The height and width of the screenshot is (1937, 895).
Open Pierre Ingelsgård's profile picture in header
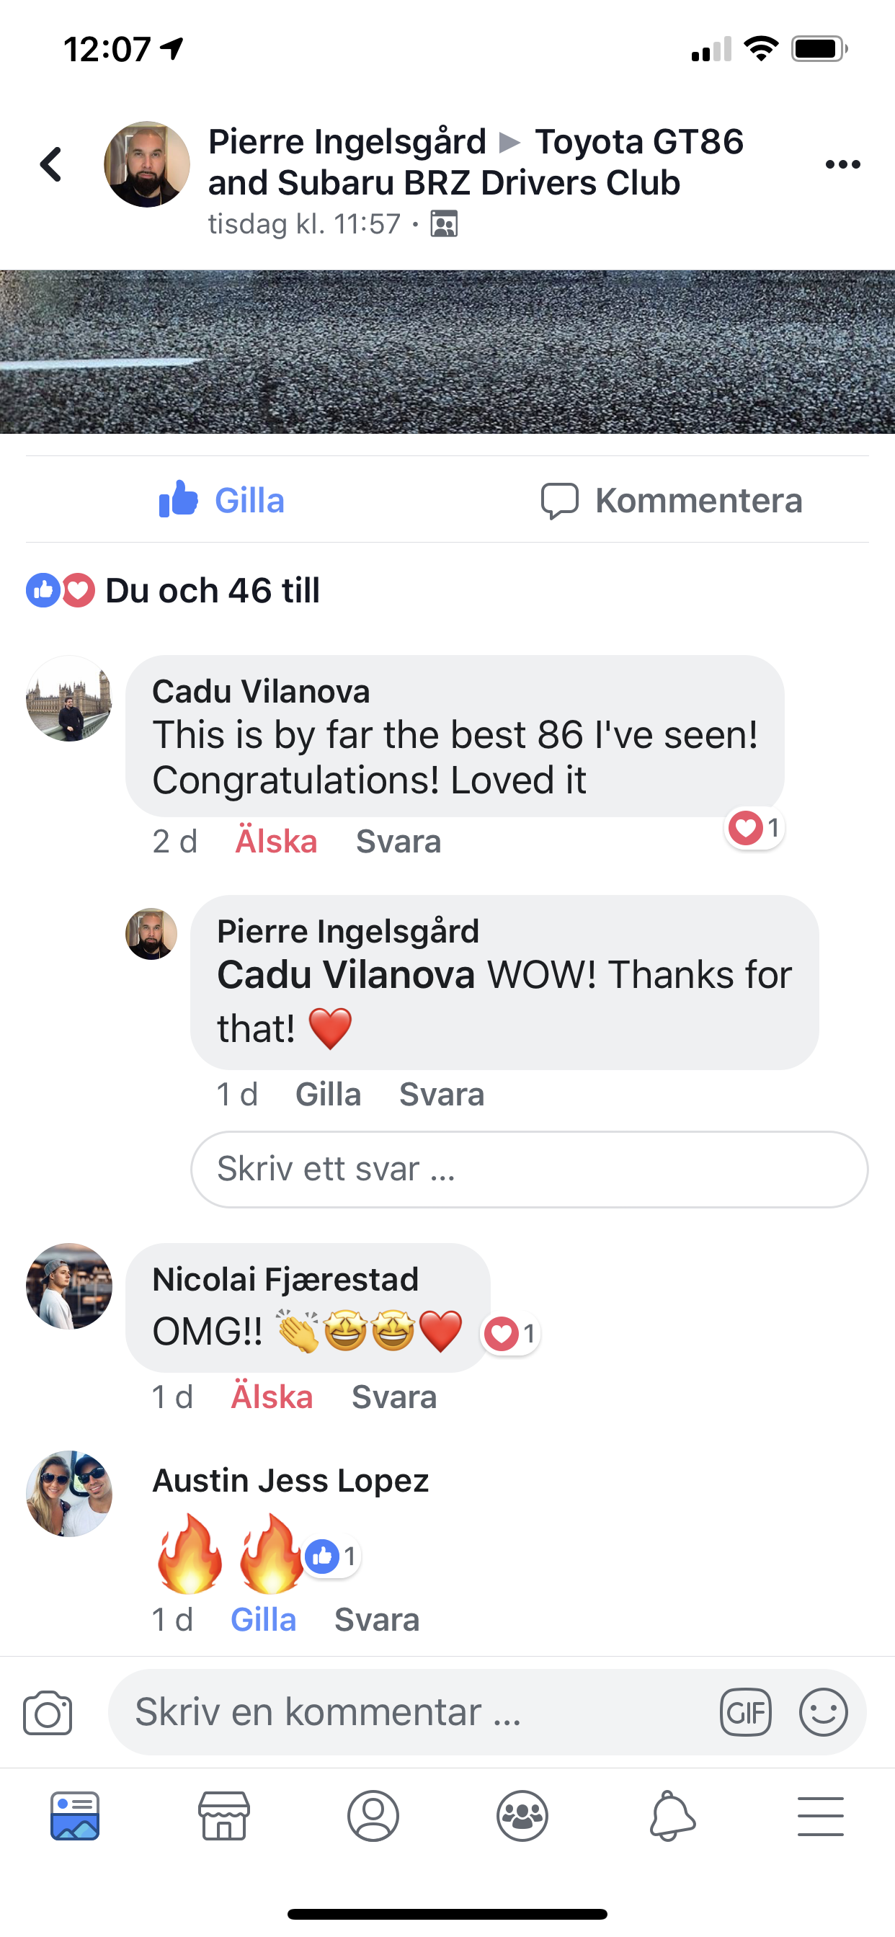click(x=147, y=164)
